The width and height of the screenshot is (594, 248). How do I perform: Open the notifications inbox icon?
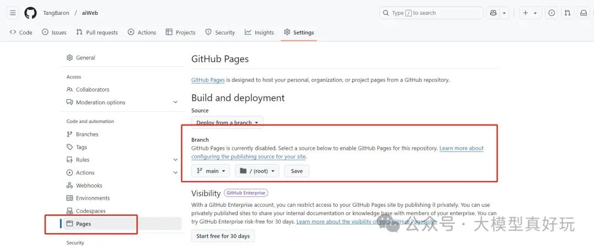pyautogui.click(x=584, y=13)
